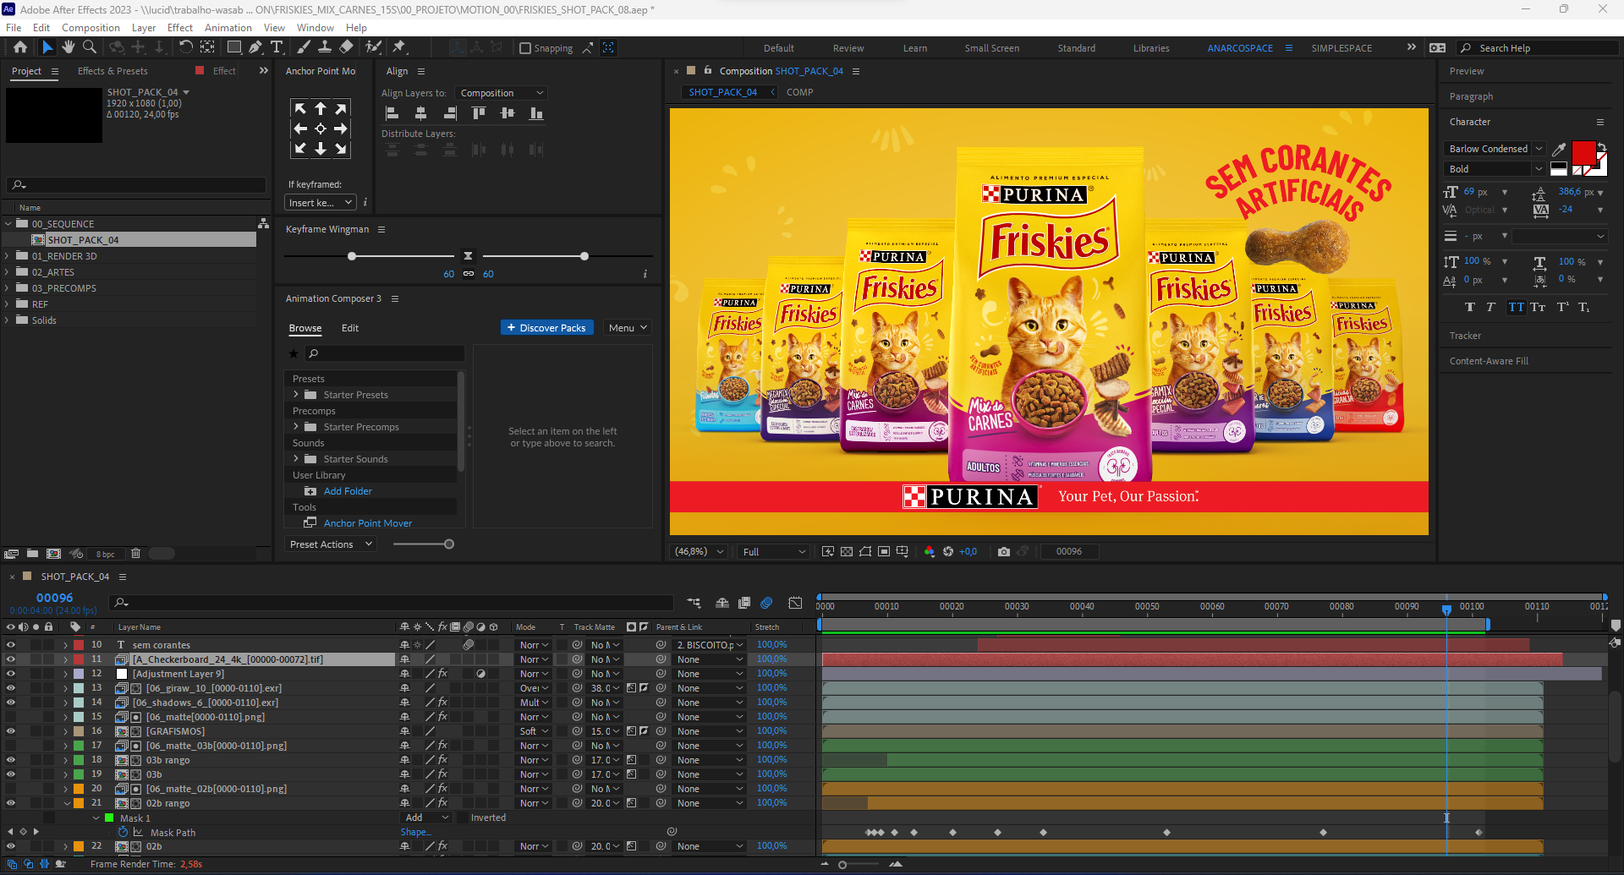Toggle visibility of 03b rango layer
This screenshot has height=875, width=1624.
click(x=11, y=760)
